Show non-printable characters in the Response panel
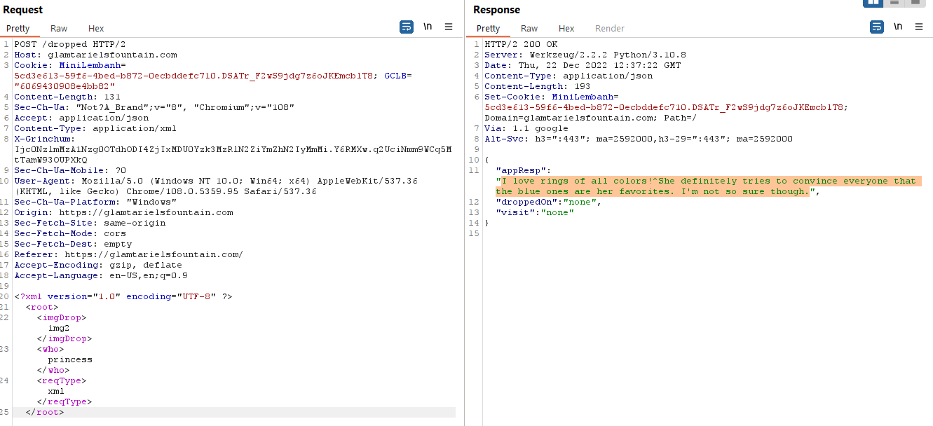Image resolution: width=933 pixels, height=426 pixels. pos(898,27)
